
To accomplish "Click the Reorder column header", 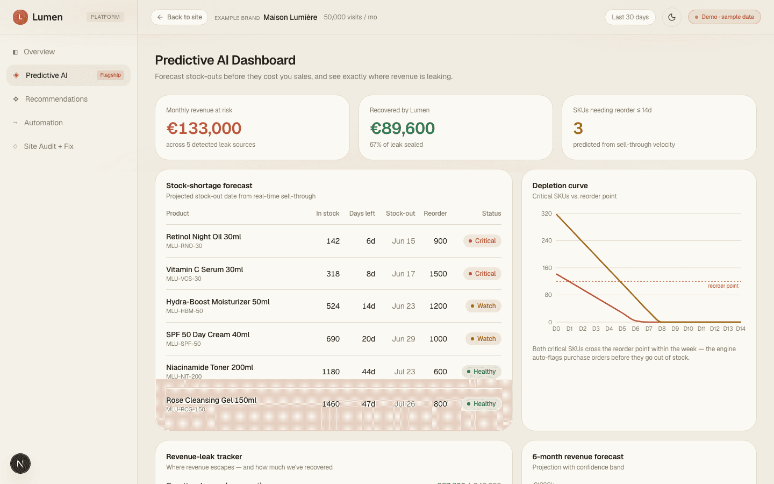I will (435, 213).
